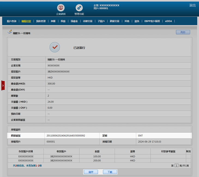This screenshot has width=199, height=177.
Task: Click the page number input box
Action: (176, 165)
